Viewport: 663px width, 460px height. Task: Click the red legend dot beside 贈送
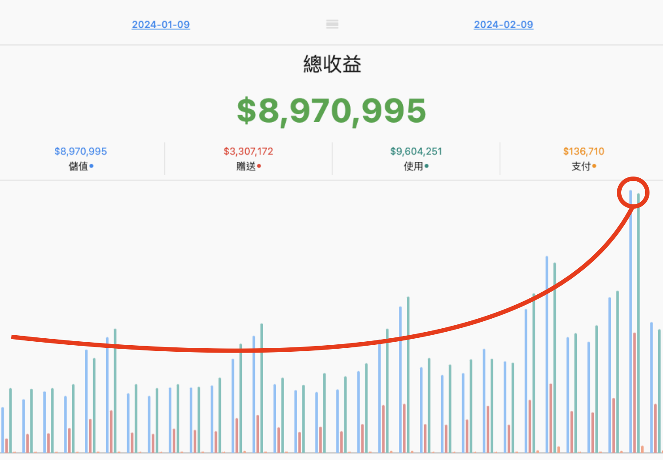(259, 166)
